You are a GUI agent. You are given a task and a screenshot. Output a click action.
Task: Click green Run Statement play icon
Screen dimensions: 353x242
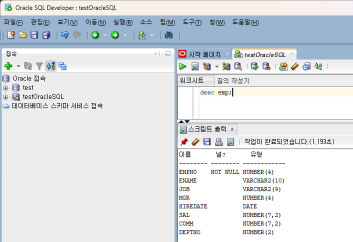(183, 66)
